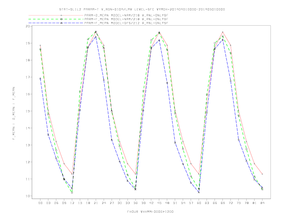
Task: Click x-axis forecast hour label 30
Action: click(x=120, y=203)
